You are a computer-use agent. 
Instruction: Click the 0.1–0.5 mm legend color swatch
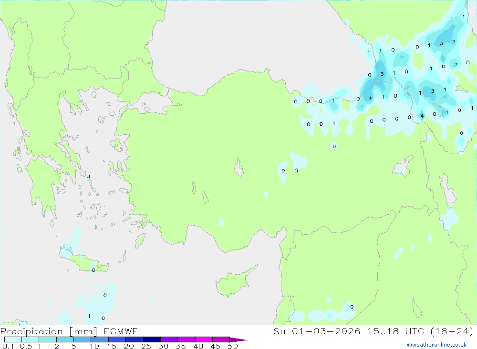coord(13,339)
